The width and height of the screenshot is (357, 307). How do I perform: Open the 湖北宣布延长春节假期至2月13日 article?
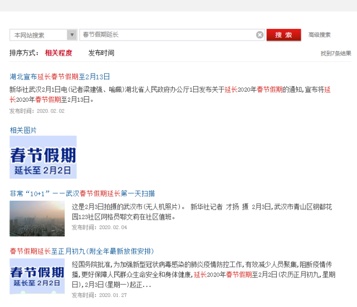[x=60, y=77]
